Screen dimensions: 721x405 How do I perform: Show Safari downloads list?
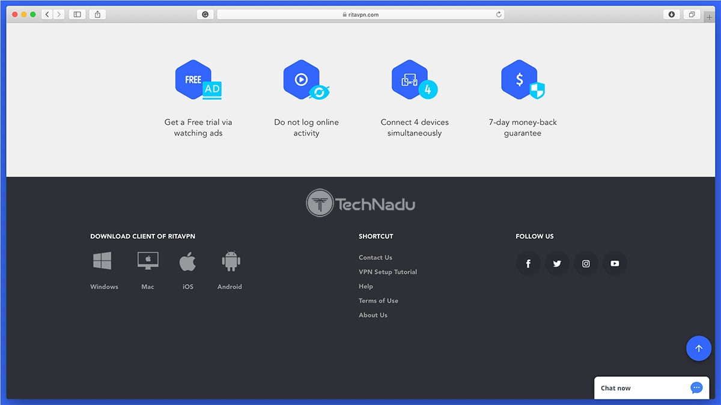[x=672, y=14]
